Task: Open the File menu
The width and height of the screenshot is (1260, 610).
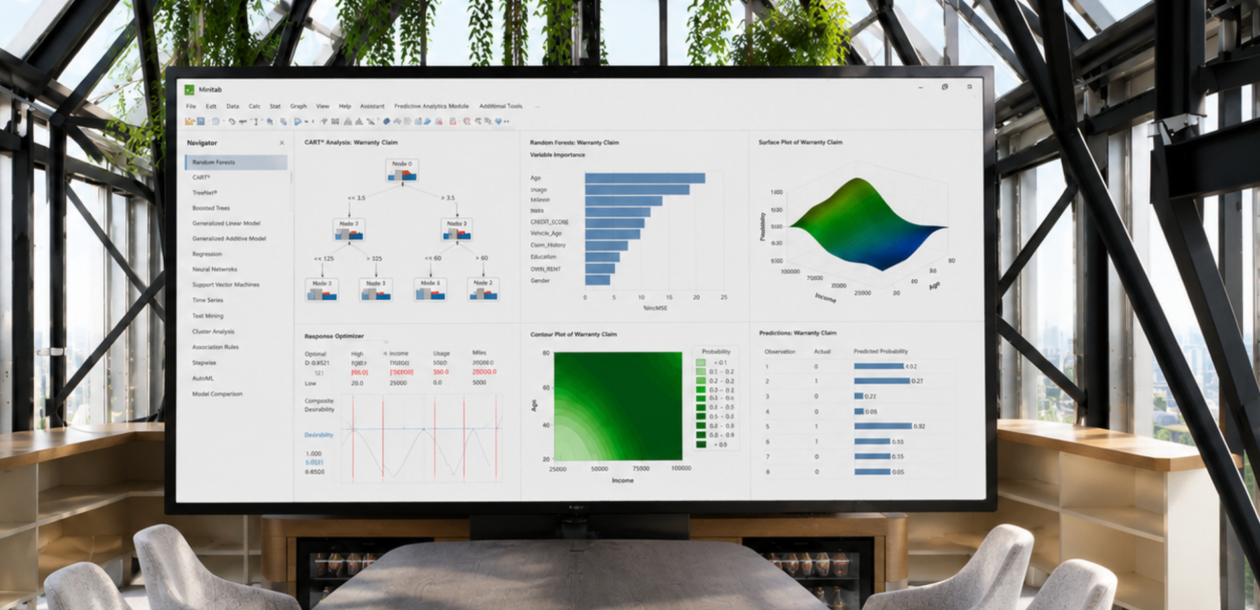Action: point(191,106)
